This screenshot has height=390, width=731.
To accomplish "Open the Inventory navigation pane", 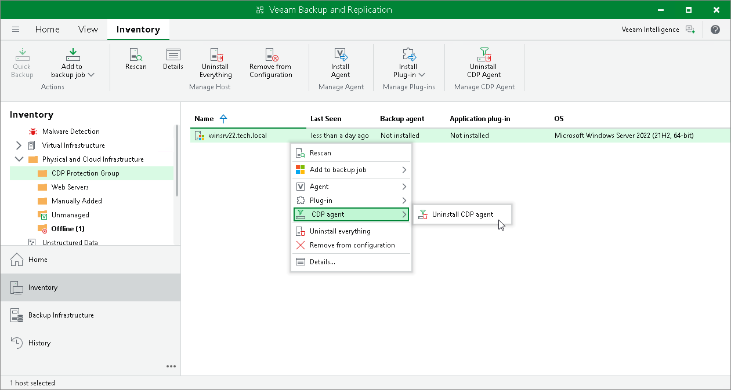I will tap(91, 287).
